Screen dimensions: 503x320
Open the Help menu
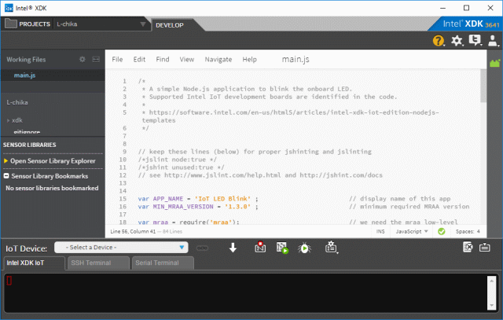point(249,60)
